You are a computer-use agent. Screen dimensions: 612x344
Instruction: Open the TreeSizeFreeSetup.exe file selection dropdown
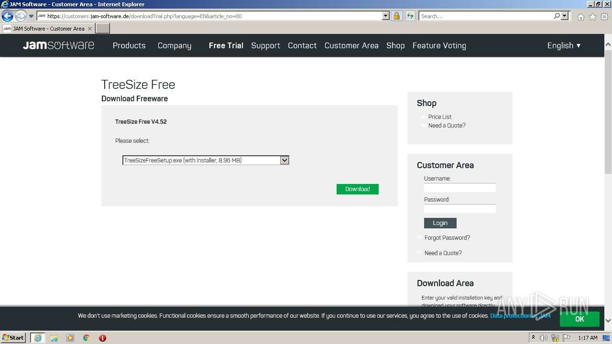click(206, 160)
